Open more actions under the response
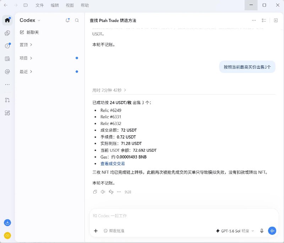 [x=119, y=192]
